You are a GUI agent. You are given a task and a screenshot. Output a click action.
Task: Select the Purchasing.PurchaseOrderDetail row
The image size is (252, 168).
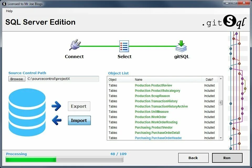click(x=163, y=133)
